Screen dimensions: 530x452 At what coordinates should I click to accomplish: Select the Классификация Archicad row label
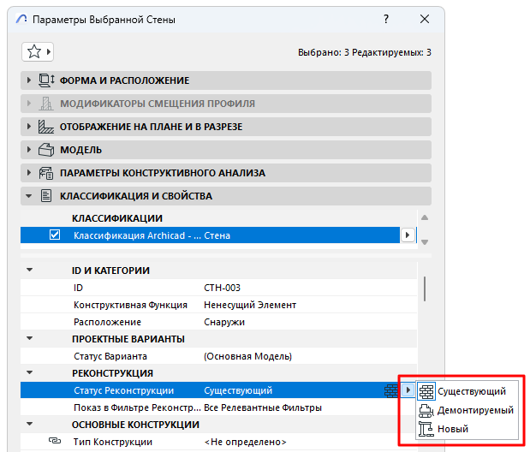point(138,235)
